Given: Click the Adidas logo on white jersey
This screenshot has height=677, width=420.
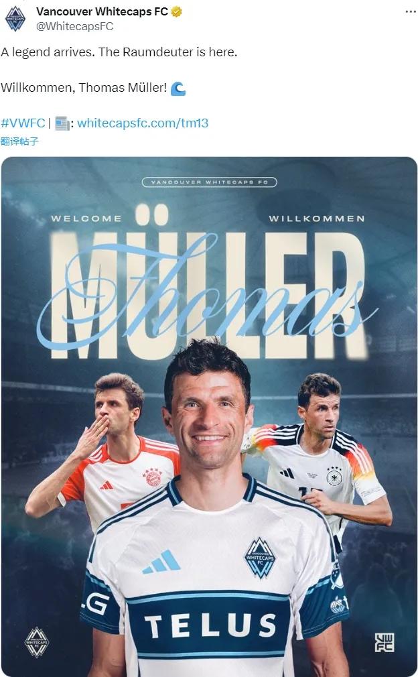Looking at the screenshot, I should tap(161, 562).
